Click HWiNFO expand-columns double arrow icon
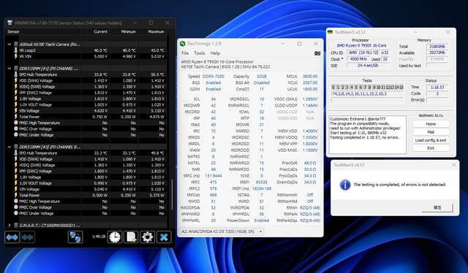This screenshot has width=468, height=273. [x=12, y=237]
